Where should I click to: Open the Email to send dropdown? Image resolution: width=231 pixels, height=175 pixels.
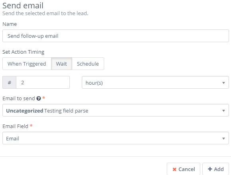(116, 110)
